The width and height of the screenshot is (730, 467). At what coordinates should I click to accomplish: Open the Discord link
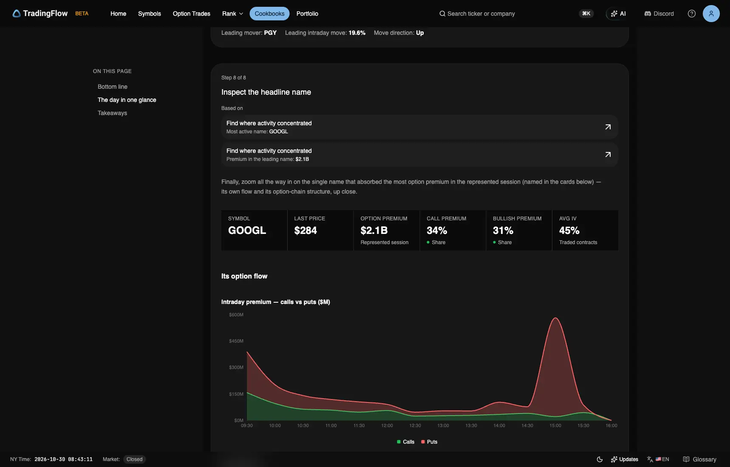coord(659,14)
